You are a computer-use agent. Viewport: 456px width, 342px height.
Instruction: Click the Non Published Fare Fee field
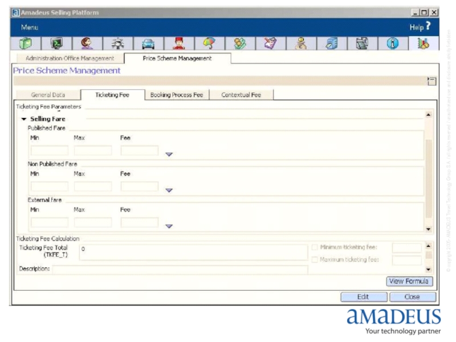coord(139,186)
